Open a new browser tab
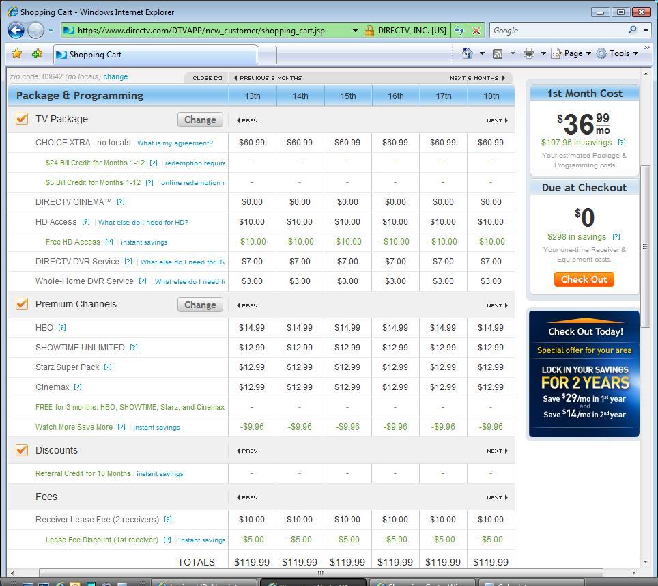 267,55
